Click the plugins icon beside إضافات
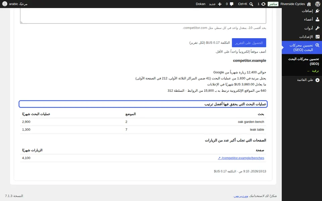 [318, 11]
